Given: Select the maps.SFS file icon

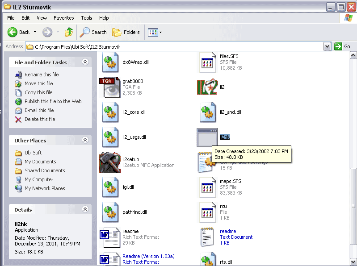Looking at the screenshot, I should (207, 187).
